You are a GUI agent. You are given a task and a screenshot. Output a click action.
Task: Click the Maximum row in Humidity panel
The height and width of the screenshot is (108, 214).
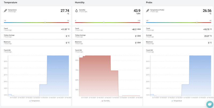108,43
